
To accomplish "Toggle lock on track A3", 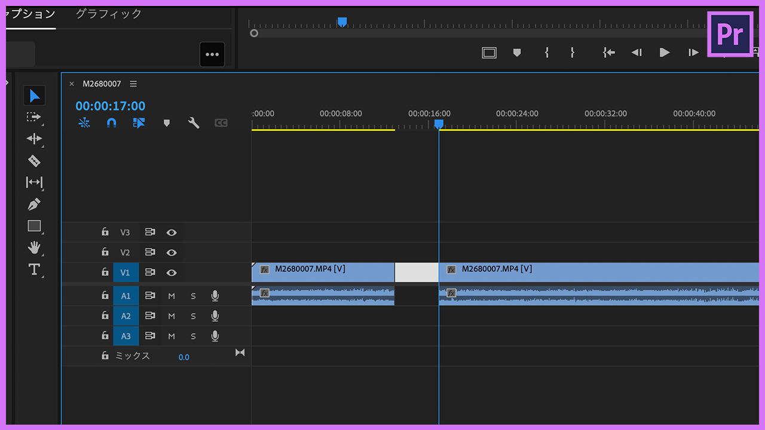I will click(x=105, y=336).
